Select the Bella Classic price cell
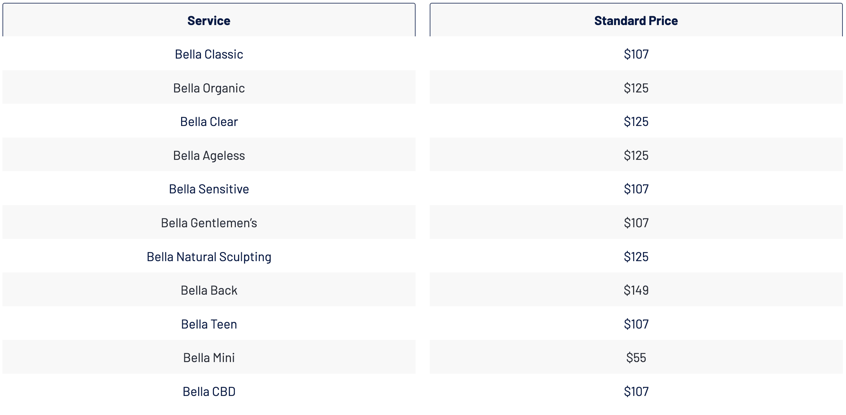Screen dimensions: 846x415 636,54
